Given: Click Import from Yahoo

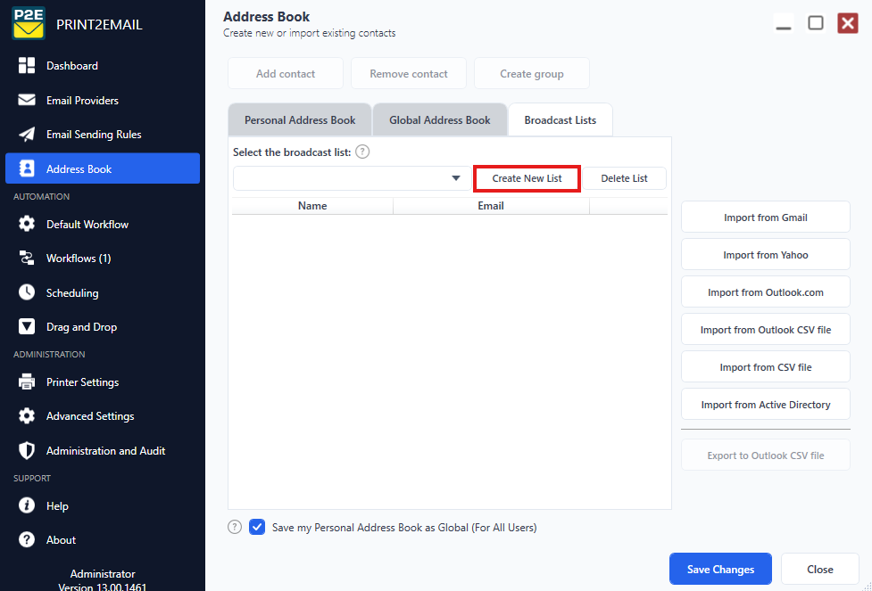Looking at the screenshot, I should click(765, 254).
